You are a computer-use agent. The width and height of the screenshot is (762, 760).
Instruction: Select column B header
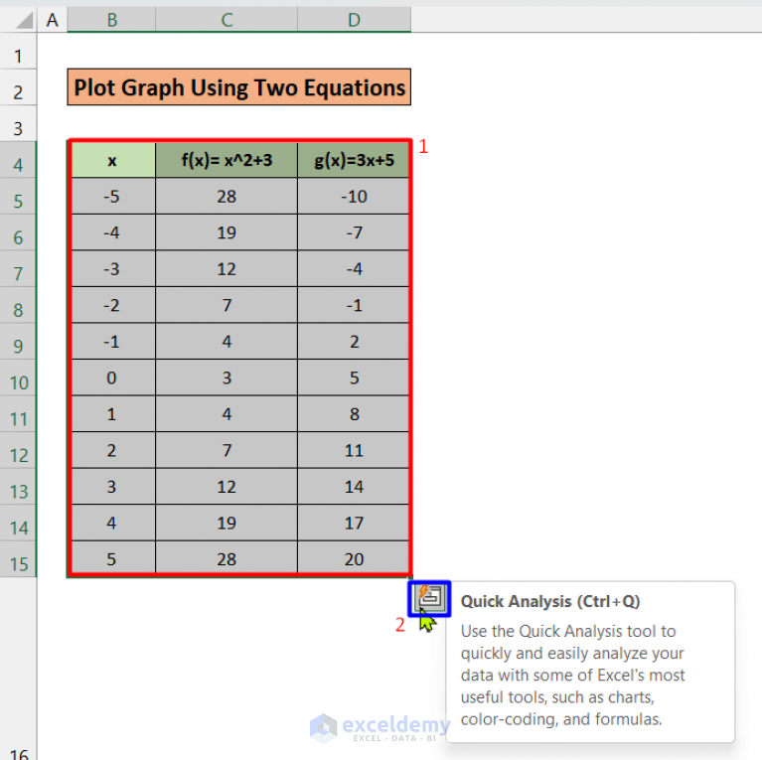(112, 20)
